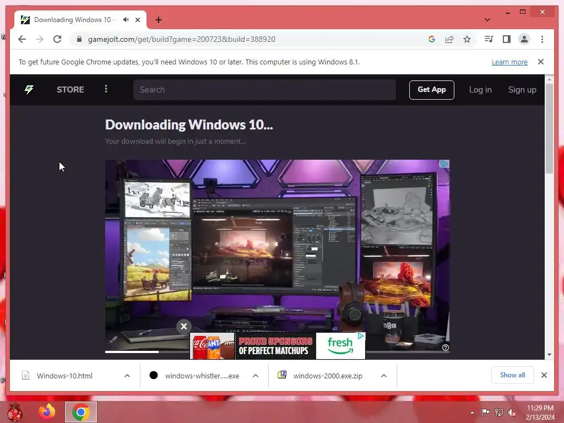This screenshot has height=423, width=564.
Task: Click Sign up
Action: point(522,90)
